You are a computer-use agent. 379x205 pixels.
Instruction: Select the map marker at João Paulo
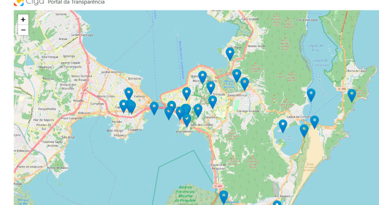(230, 54)
